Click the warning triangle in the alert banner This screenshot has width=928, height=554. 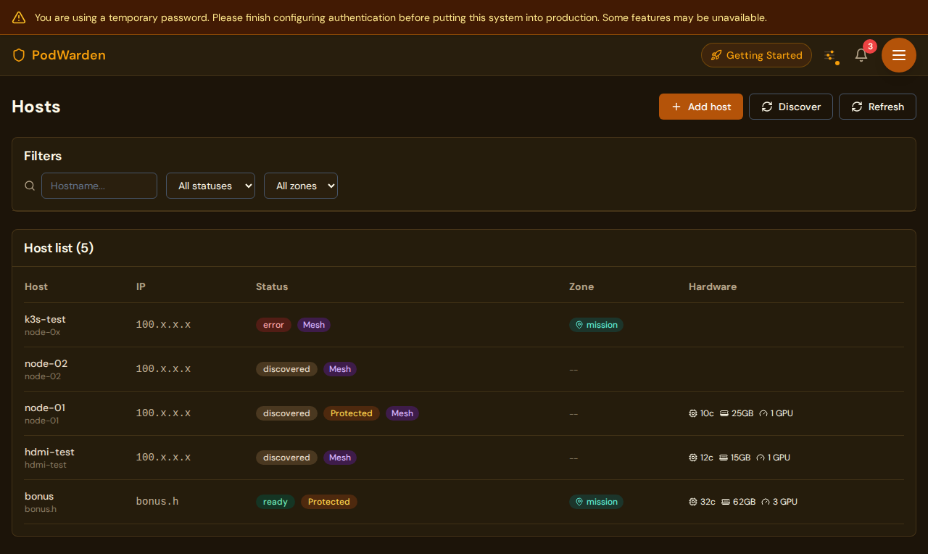click(x=18, y=17)
